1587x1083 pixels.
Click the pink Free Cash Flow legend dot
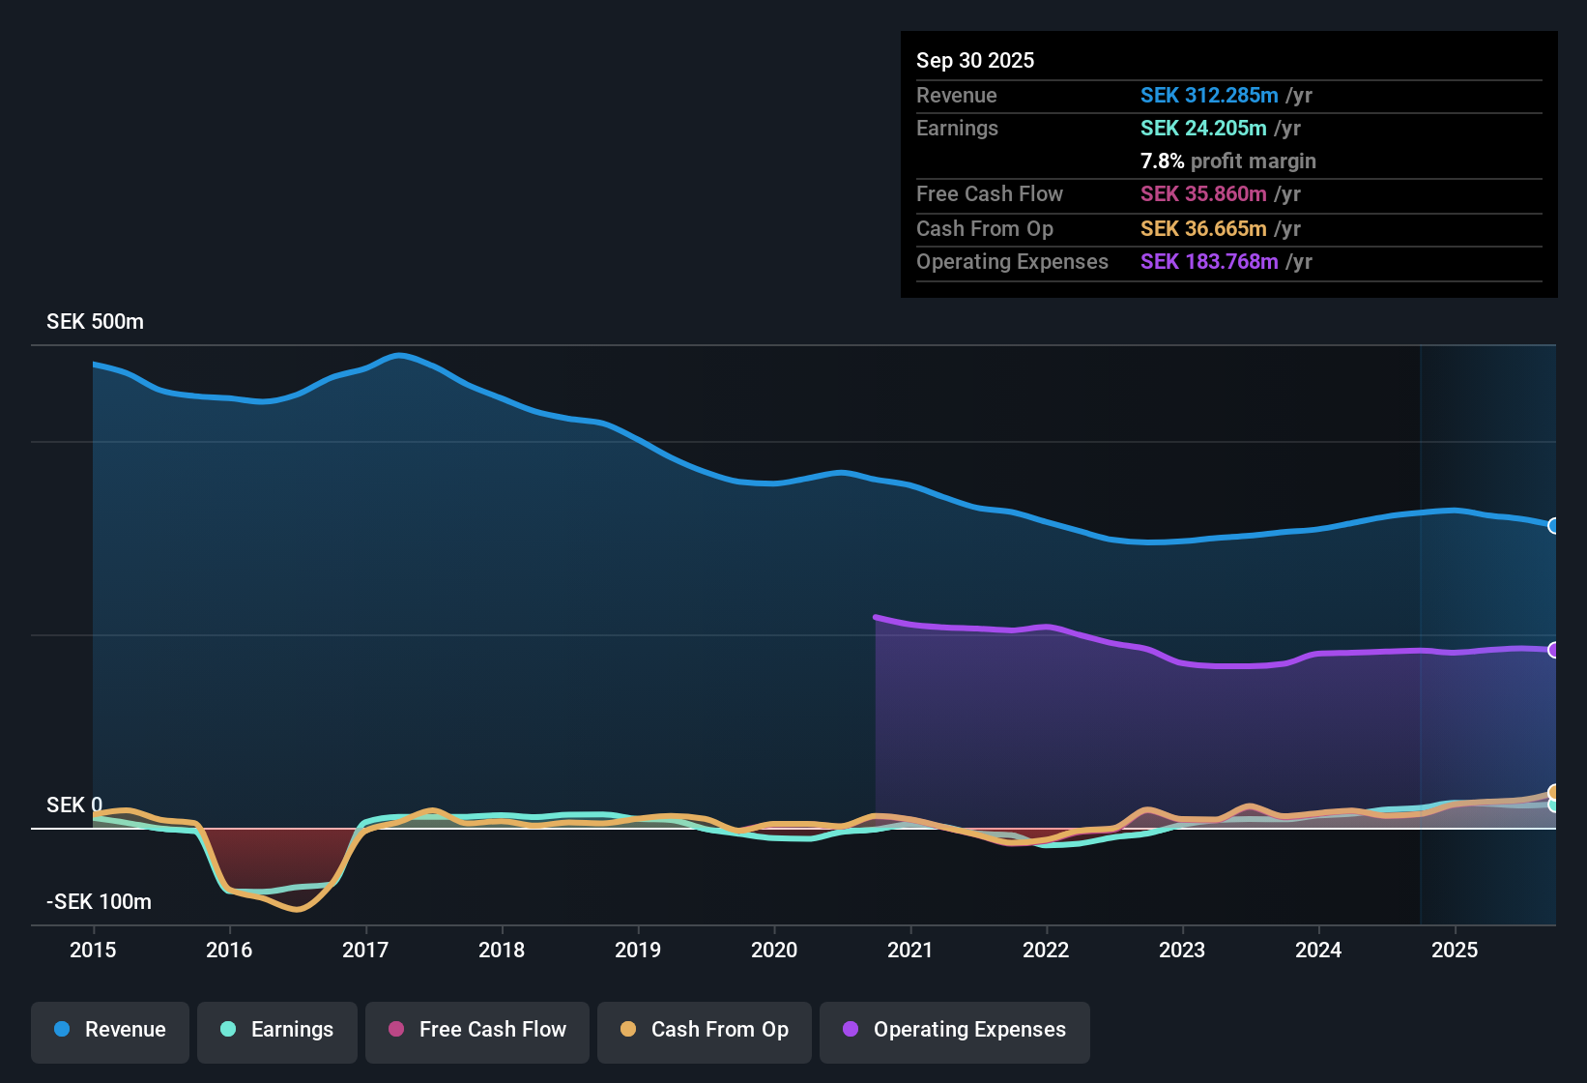click(x=395, y=1030)
